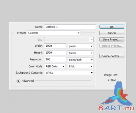The height and width of the screenshot is (113, 136).
Task: Click the OK button
Action: tap(112, 27)
